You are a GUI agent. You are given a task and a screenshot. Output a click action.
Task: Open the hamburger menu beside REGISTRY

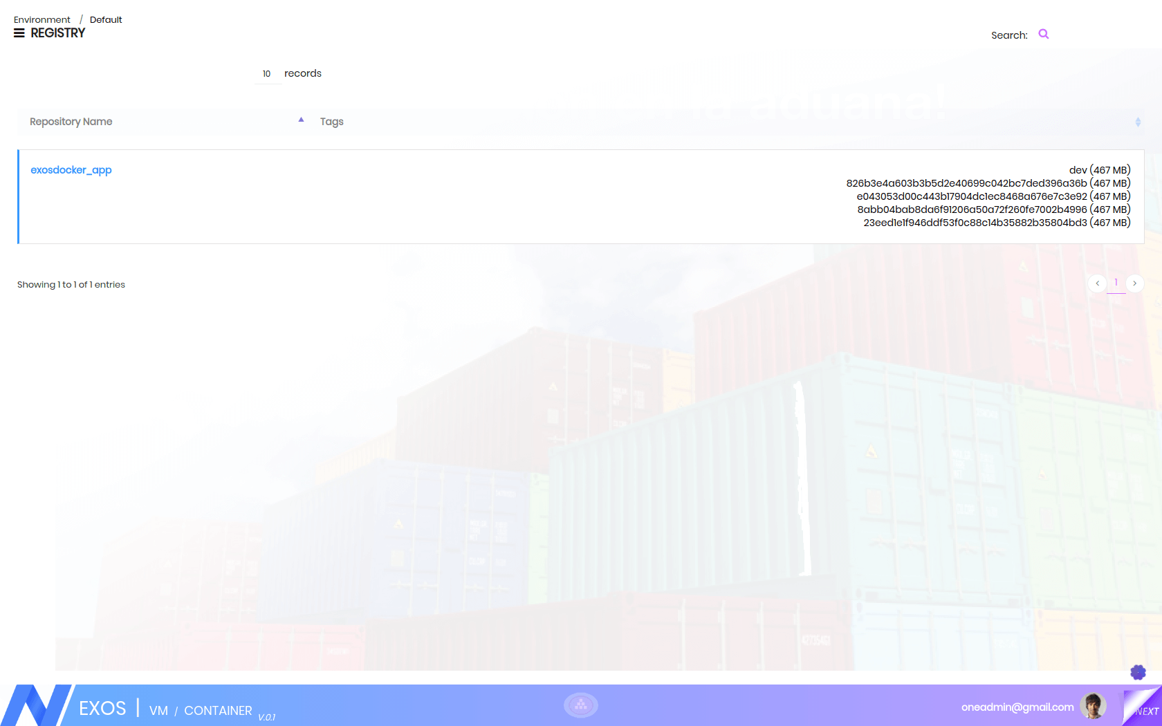tap(19, 33)
